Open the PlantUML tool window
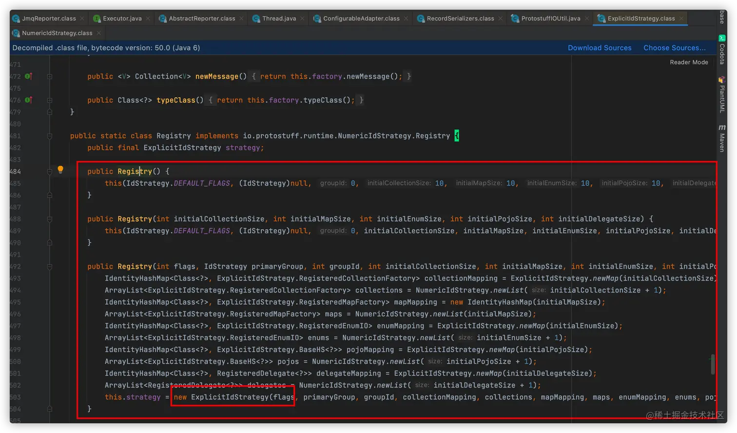 tap(722, 94)
